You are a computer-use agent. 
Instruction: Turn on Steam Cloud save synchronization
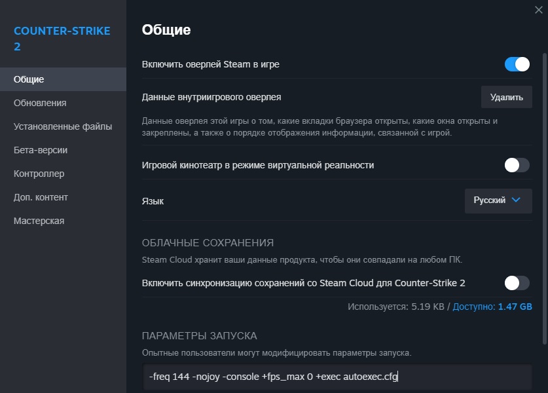[517, 283]
